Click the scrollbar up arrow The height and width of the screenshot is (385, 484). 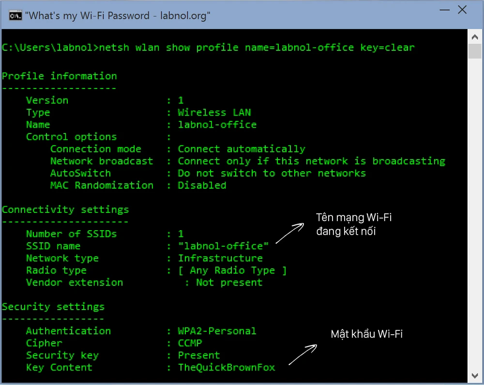[x=474, y=37]
